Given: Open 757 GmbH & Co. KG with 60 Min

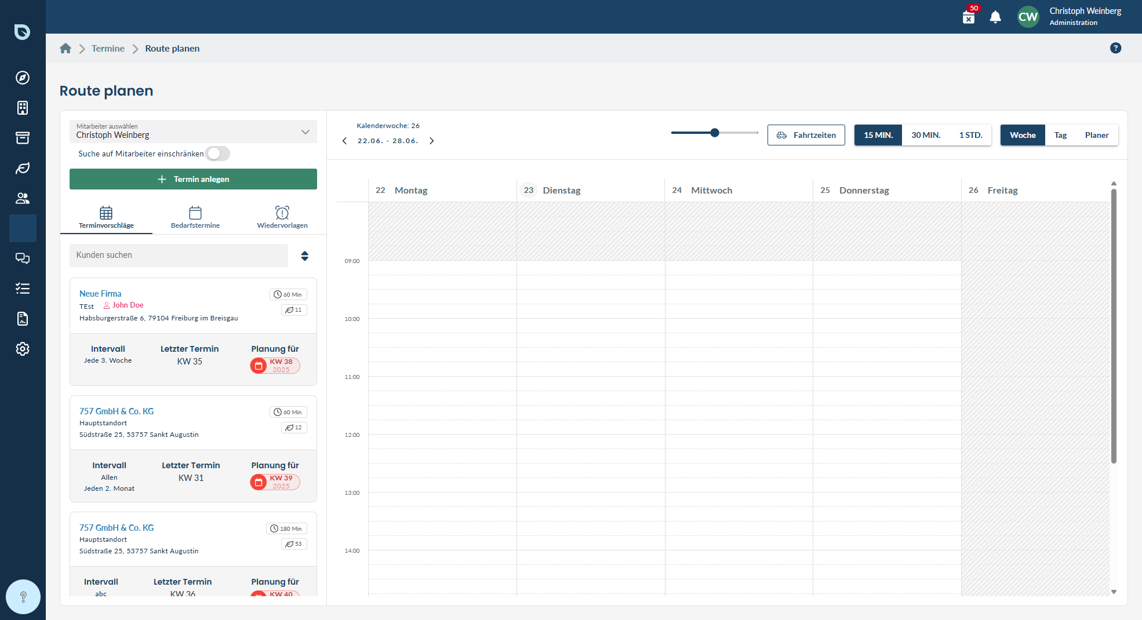Looking at the screenshot, I should (117, 411).
